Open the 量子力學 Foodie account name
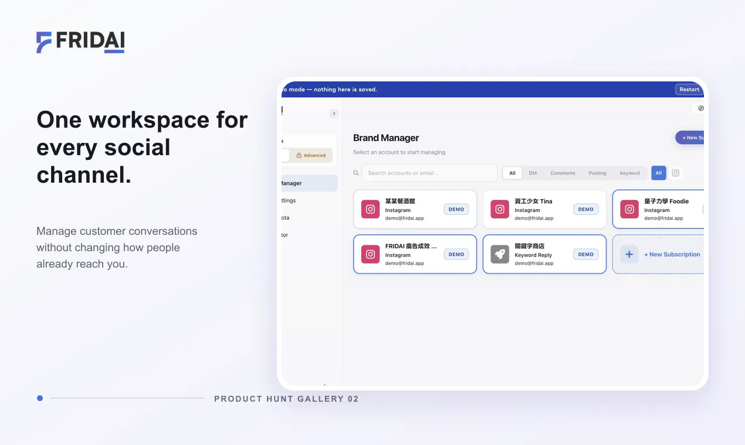The height and width of the screenshot is (445, 745). [666, 201]
